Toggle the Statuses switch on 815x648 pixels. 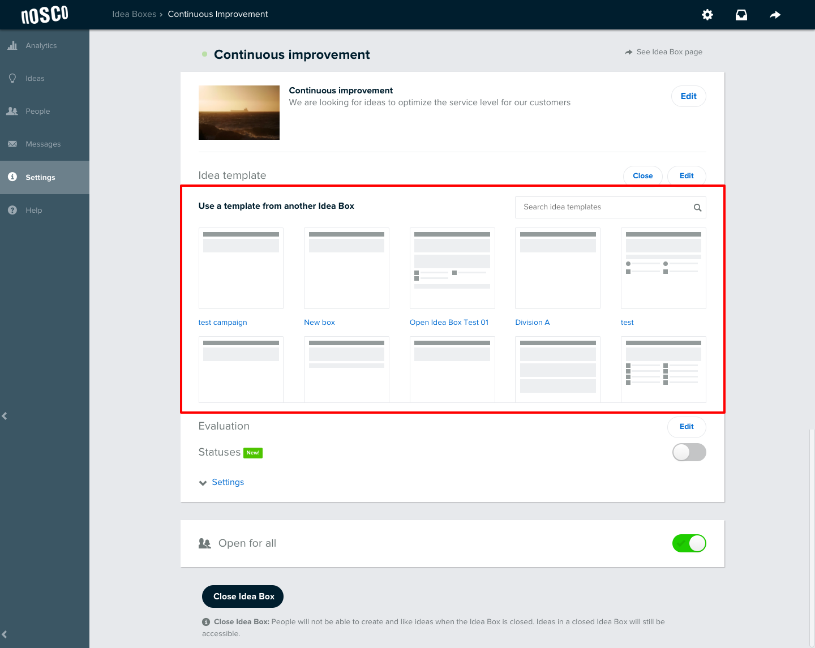(689, 452)
